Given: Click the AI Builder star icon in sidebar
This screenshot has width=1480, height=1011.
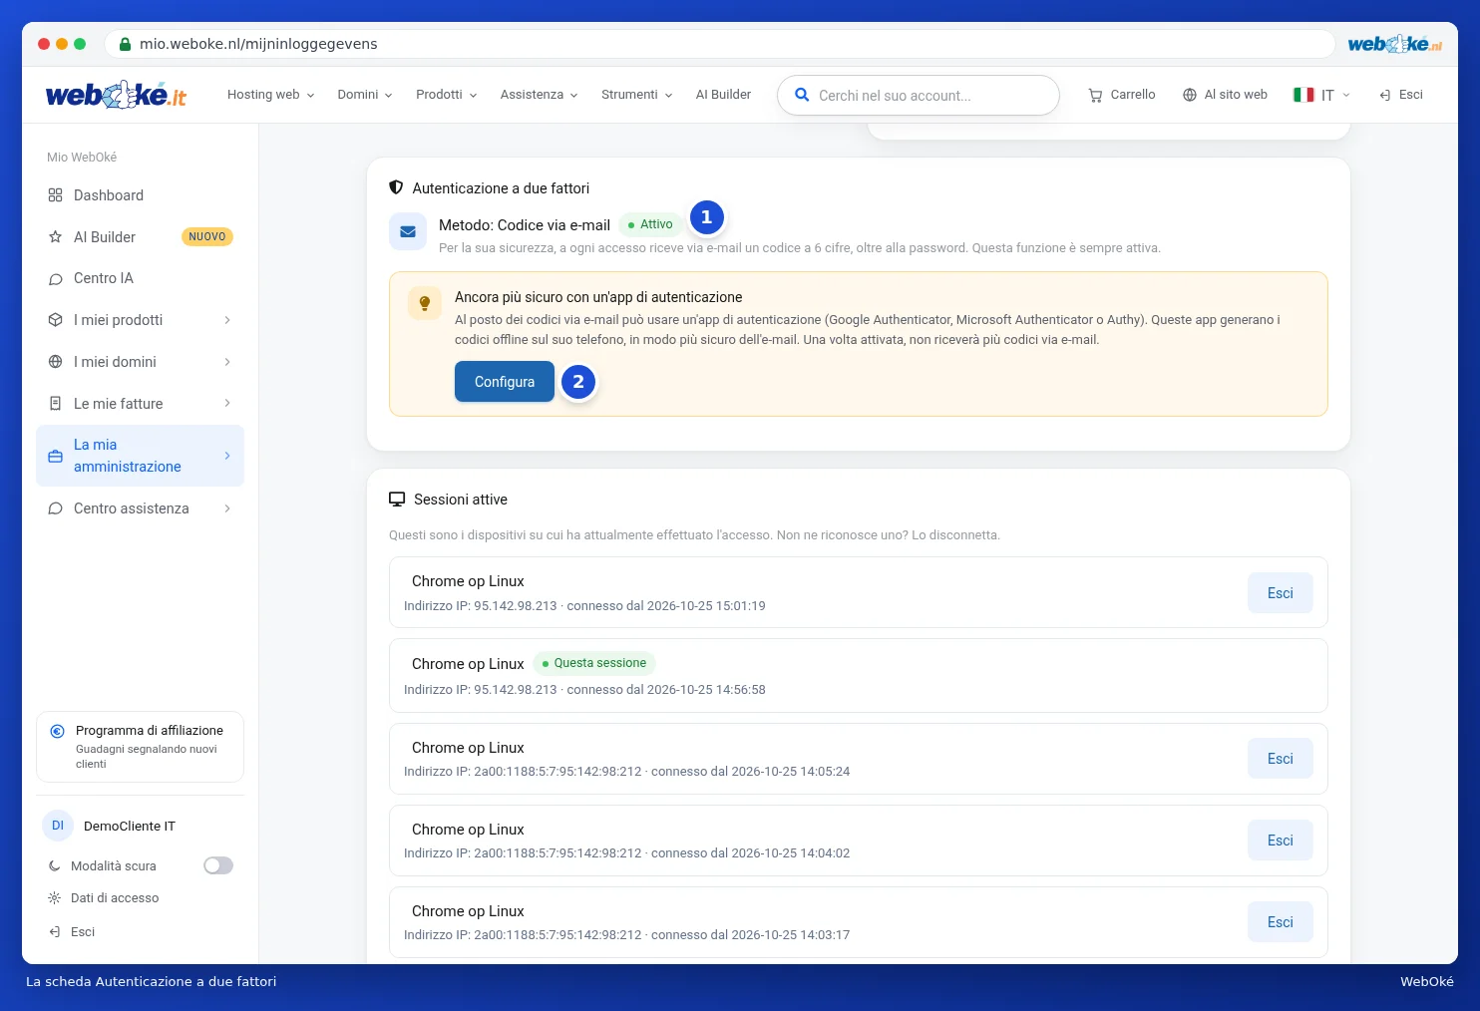Looking at the screenshot, I should pyautogui.click(x=56, y=237).
